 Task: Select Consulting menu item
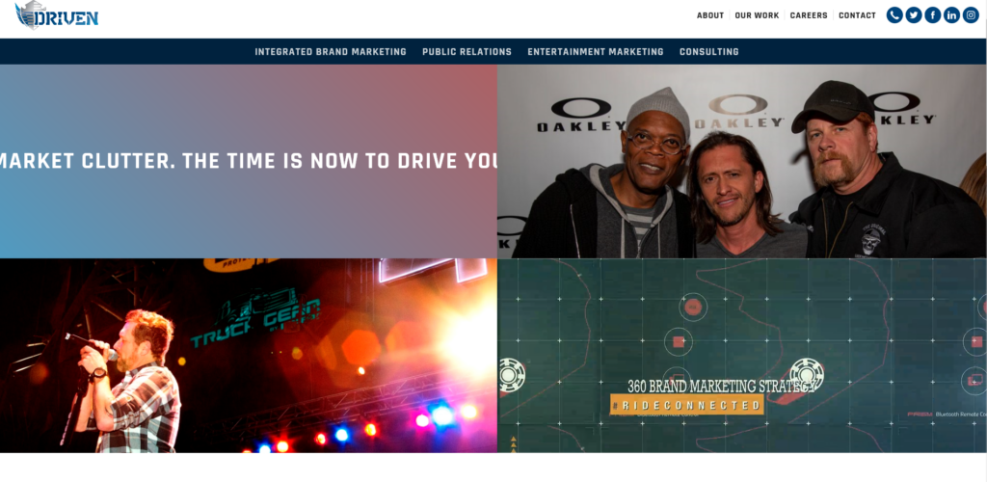[x=708, y=52]
